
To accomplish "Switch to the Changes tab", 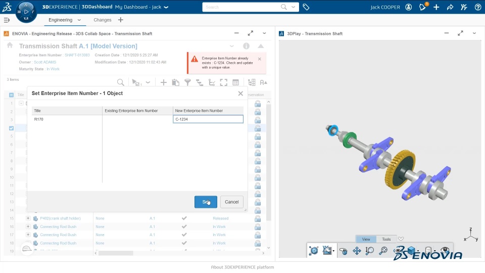I will point(103,20).
